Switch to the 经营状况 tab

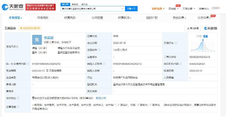[124, 18]
